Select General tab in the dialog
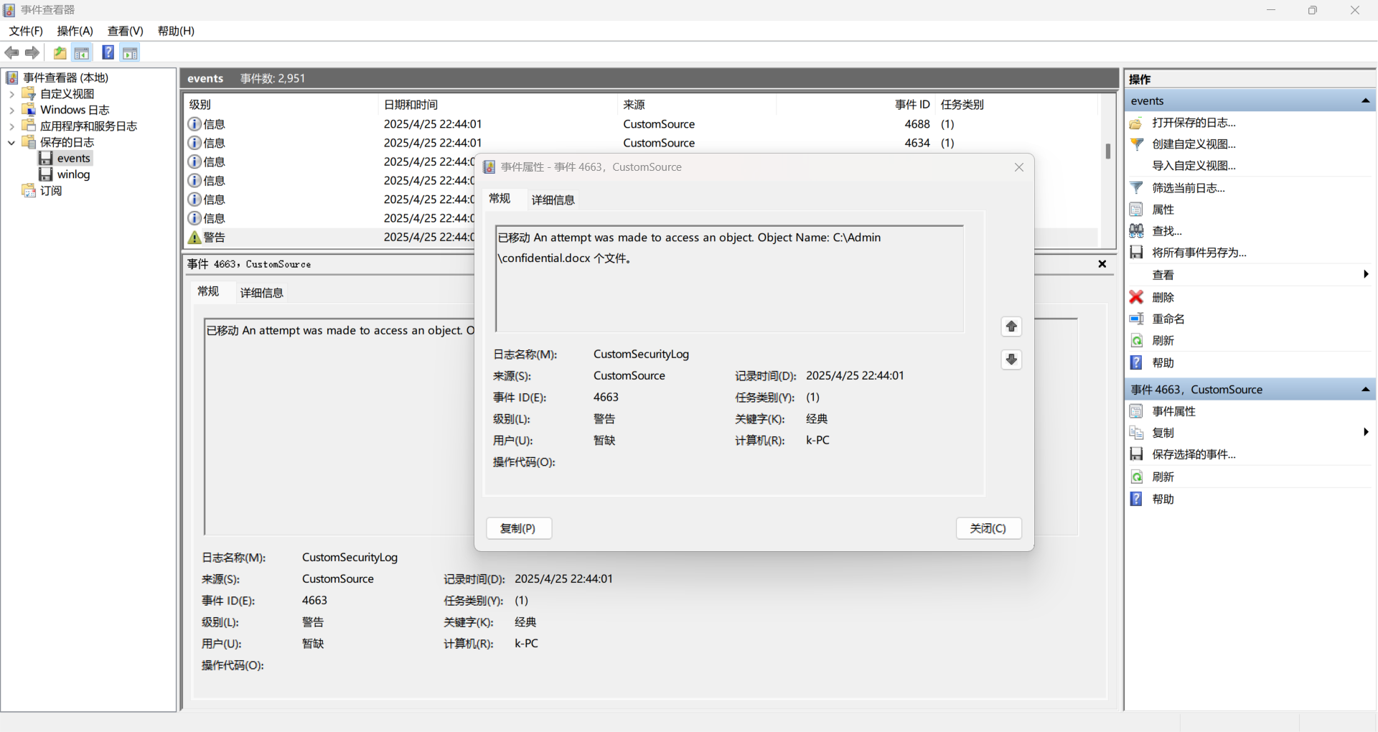1378x732 pixels. pos(500,198)
